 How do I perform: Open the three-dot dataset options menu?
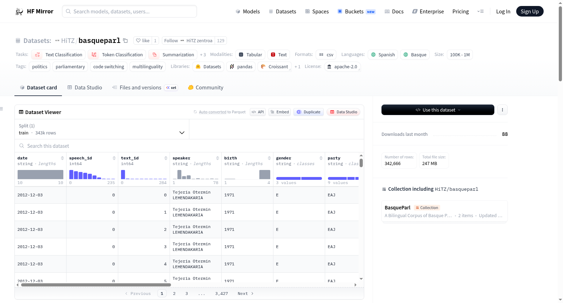pos(502,110)
